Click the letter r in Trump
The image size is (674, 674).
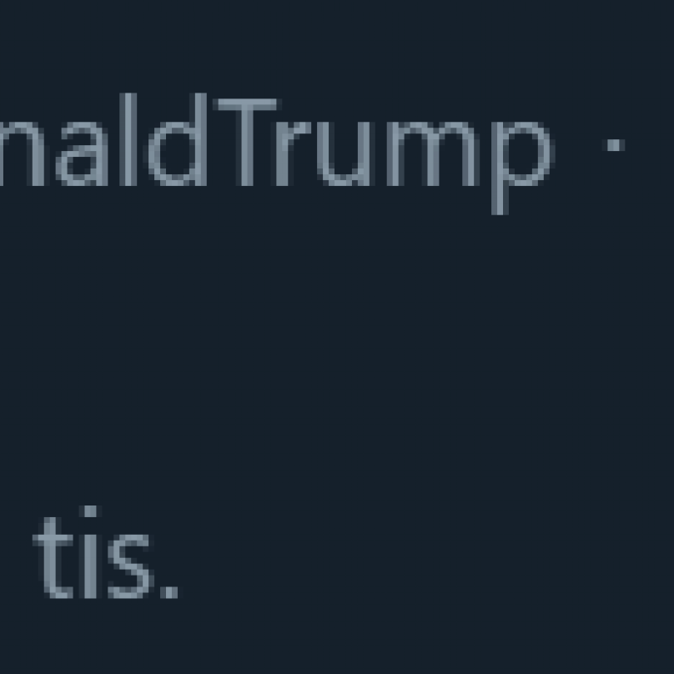[293, 153]
